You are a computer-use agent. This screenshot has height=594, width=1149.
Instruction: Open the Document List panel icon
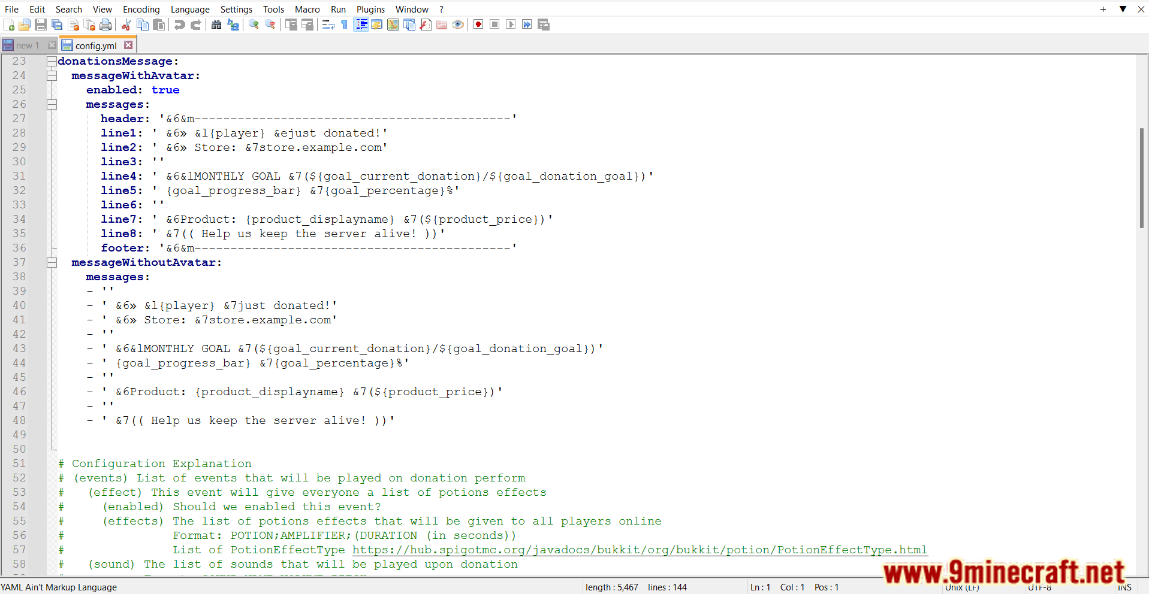click(x=409, y=25)
